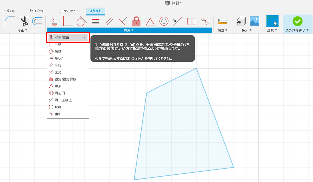
Task: Click the Tangent constraint toolbar icon
Action: click(81, 21)
